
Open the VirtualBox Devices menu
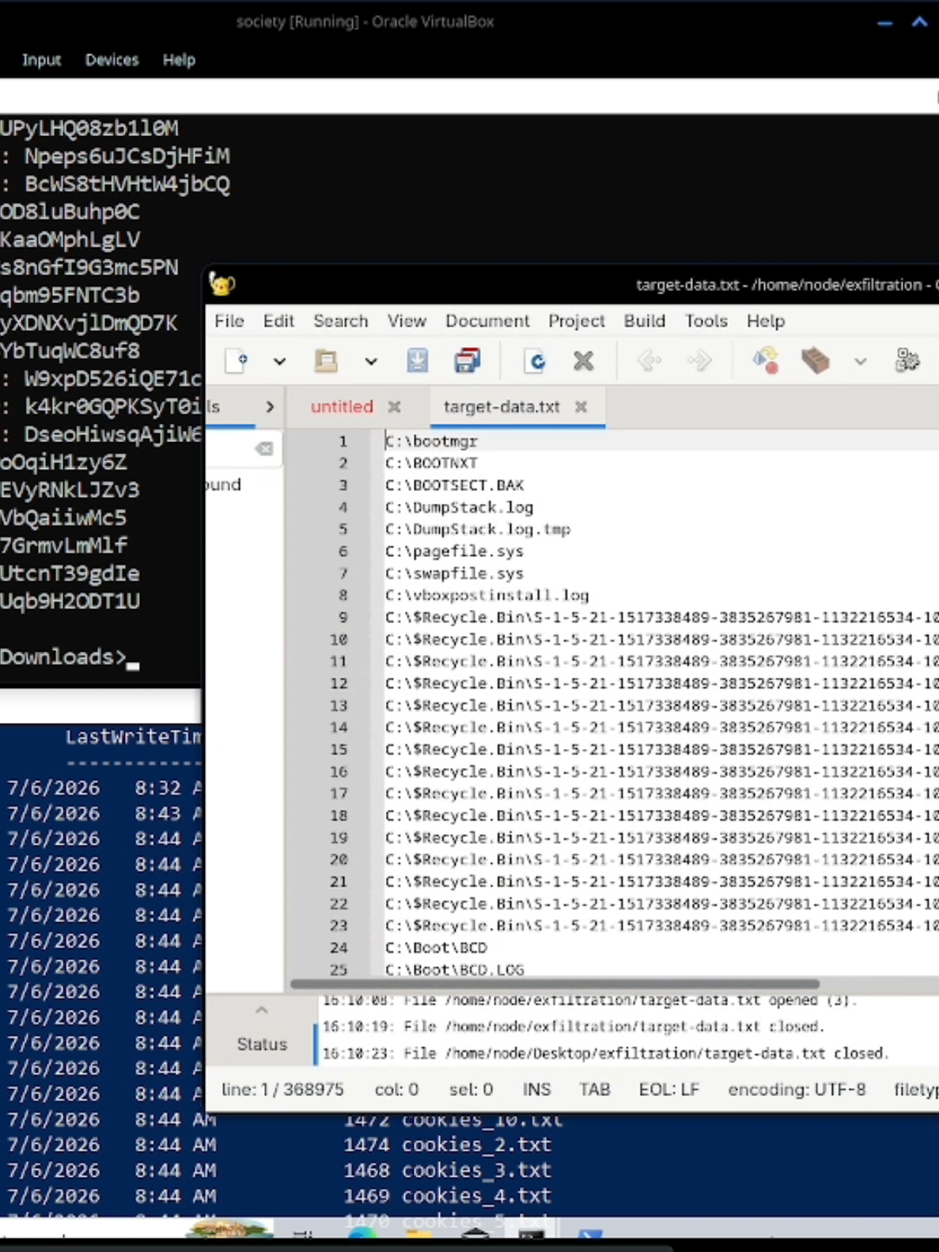pos(112,60)
